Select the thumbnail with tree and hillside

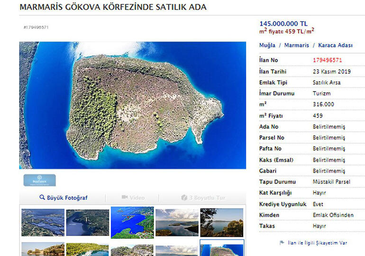click(222, 222)
